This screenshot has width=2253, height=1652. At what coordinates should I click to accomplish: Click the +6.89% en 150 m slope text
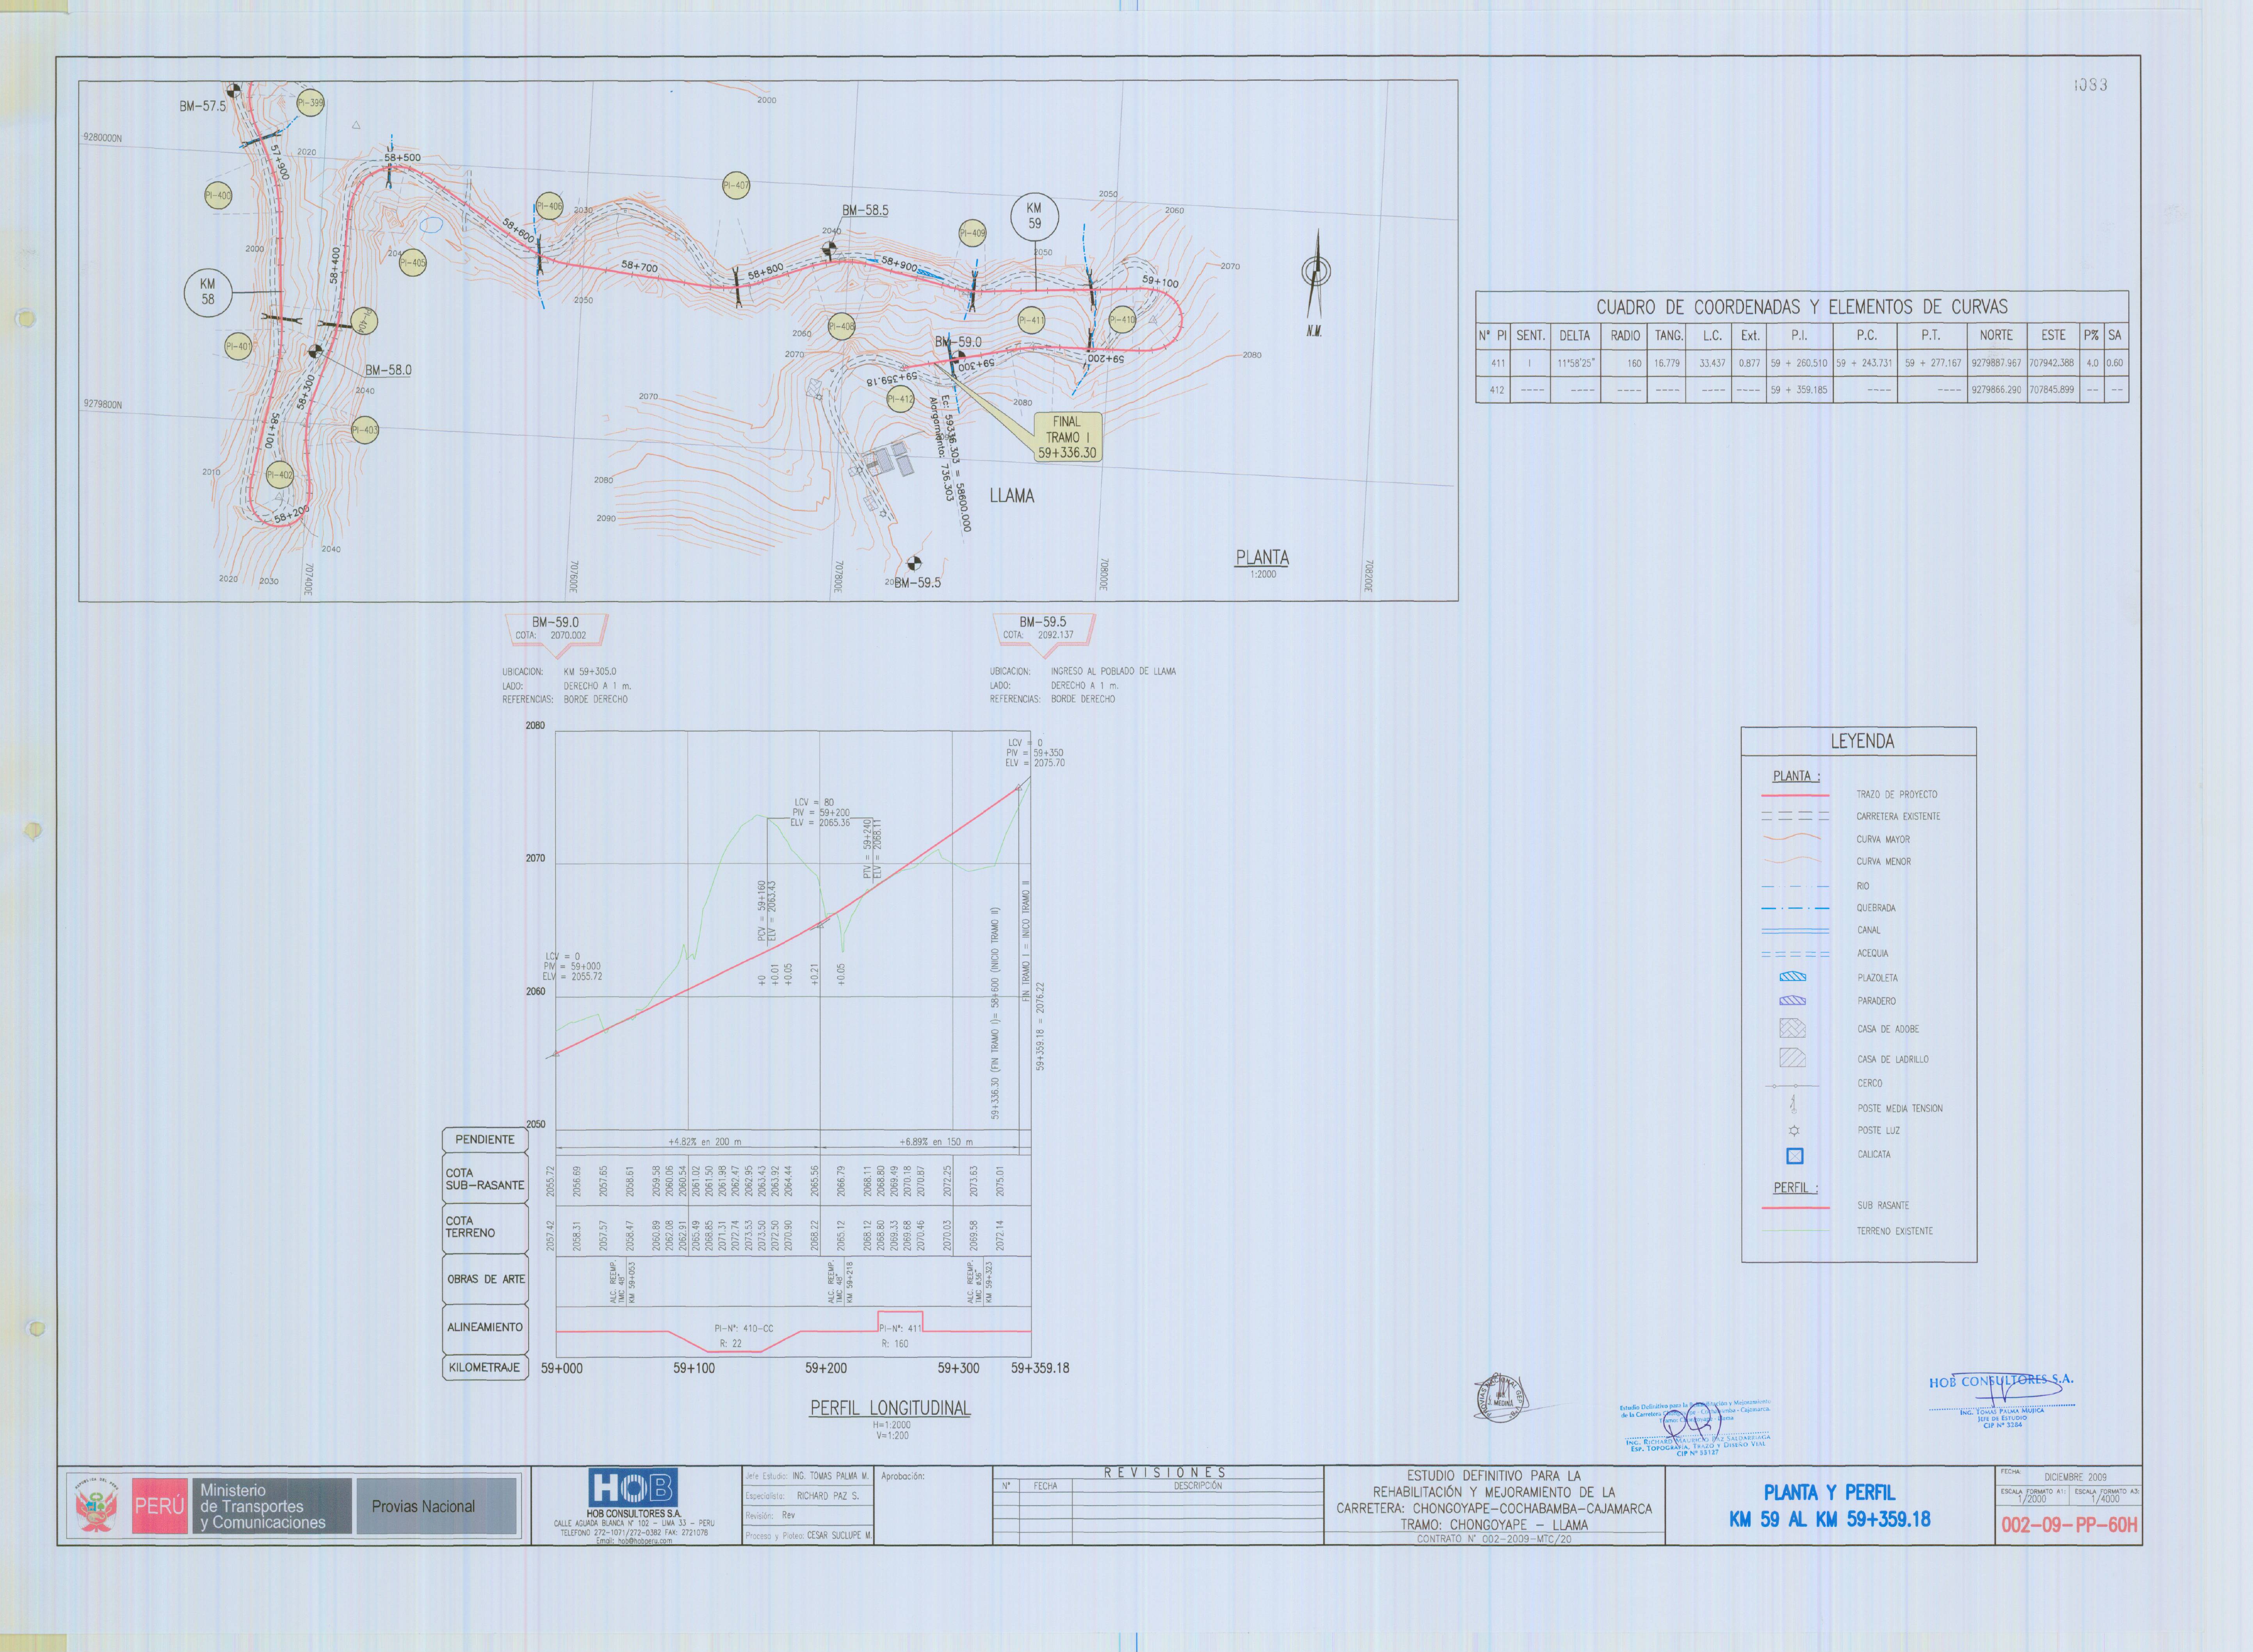935,1142
